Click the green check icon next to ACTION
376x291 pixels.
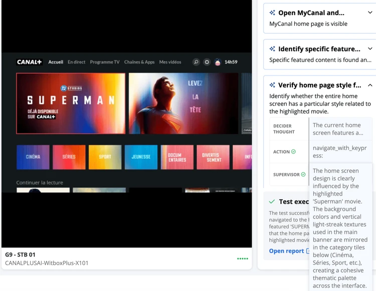[x=293, y=151]
